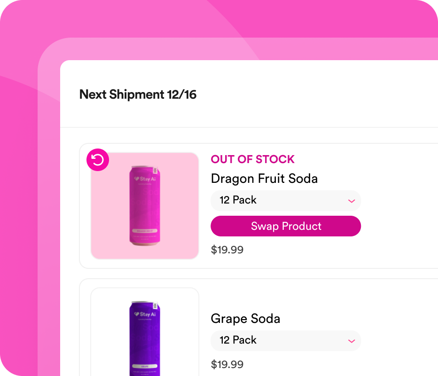Click the Grape Soda $19.99 price
Viewport: 438px width, 376px height.
227,364
